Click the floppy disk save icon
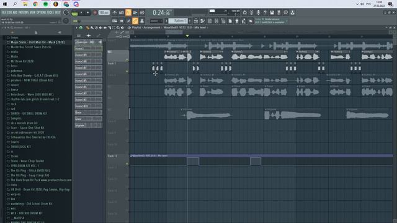This screenshot has width=397, height=223. (272, 12)
